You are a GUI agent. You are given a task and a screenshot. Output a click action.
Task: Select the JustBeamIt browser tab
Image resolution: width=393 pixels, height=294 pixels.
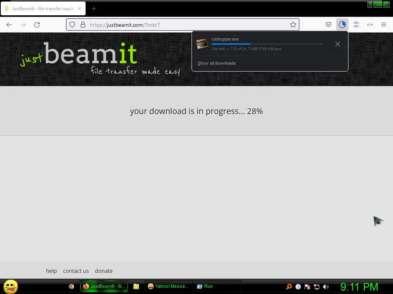(43, 8)
